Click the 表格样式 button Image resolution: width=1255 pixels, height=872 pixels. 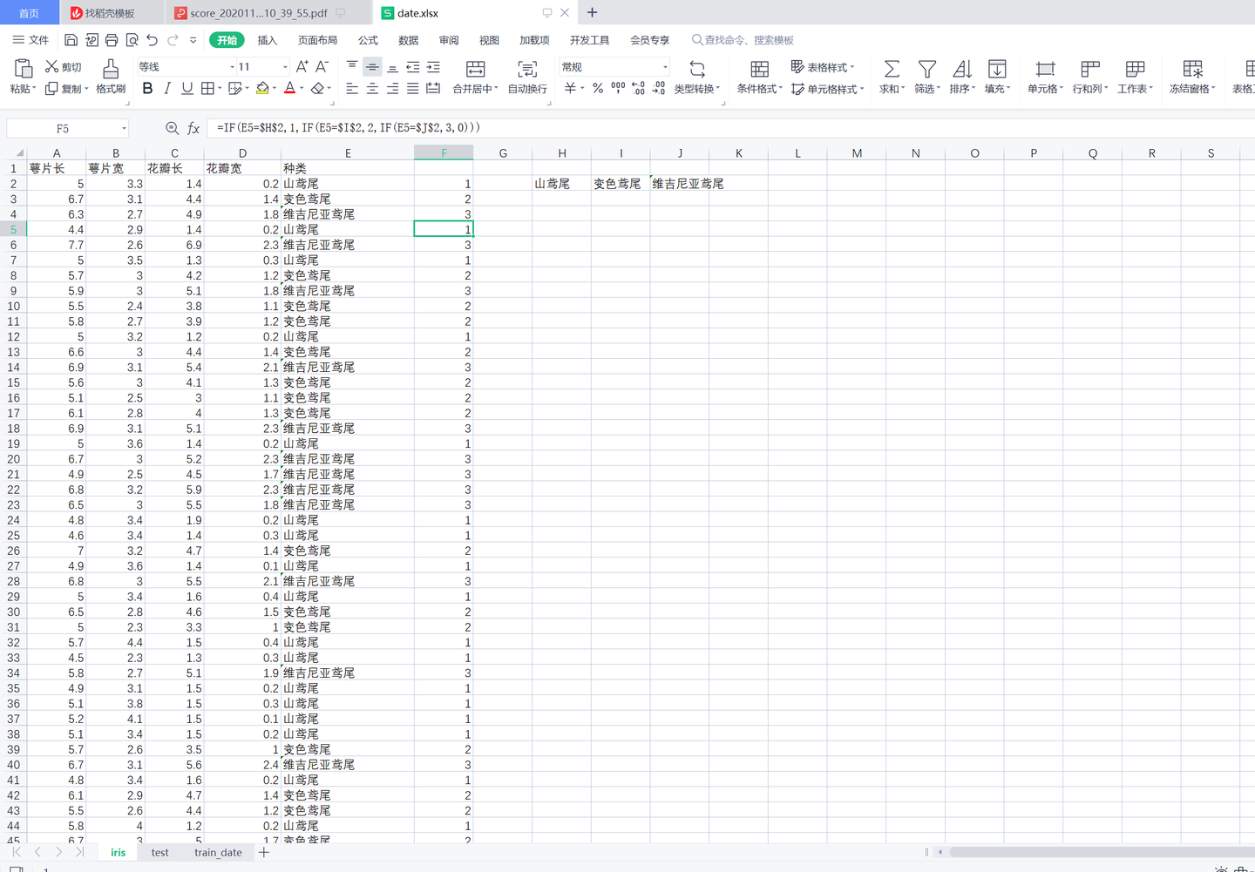pos(823,67)
